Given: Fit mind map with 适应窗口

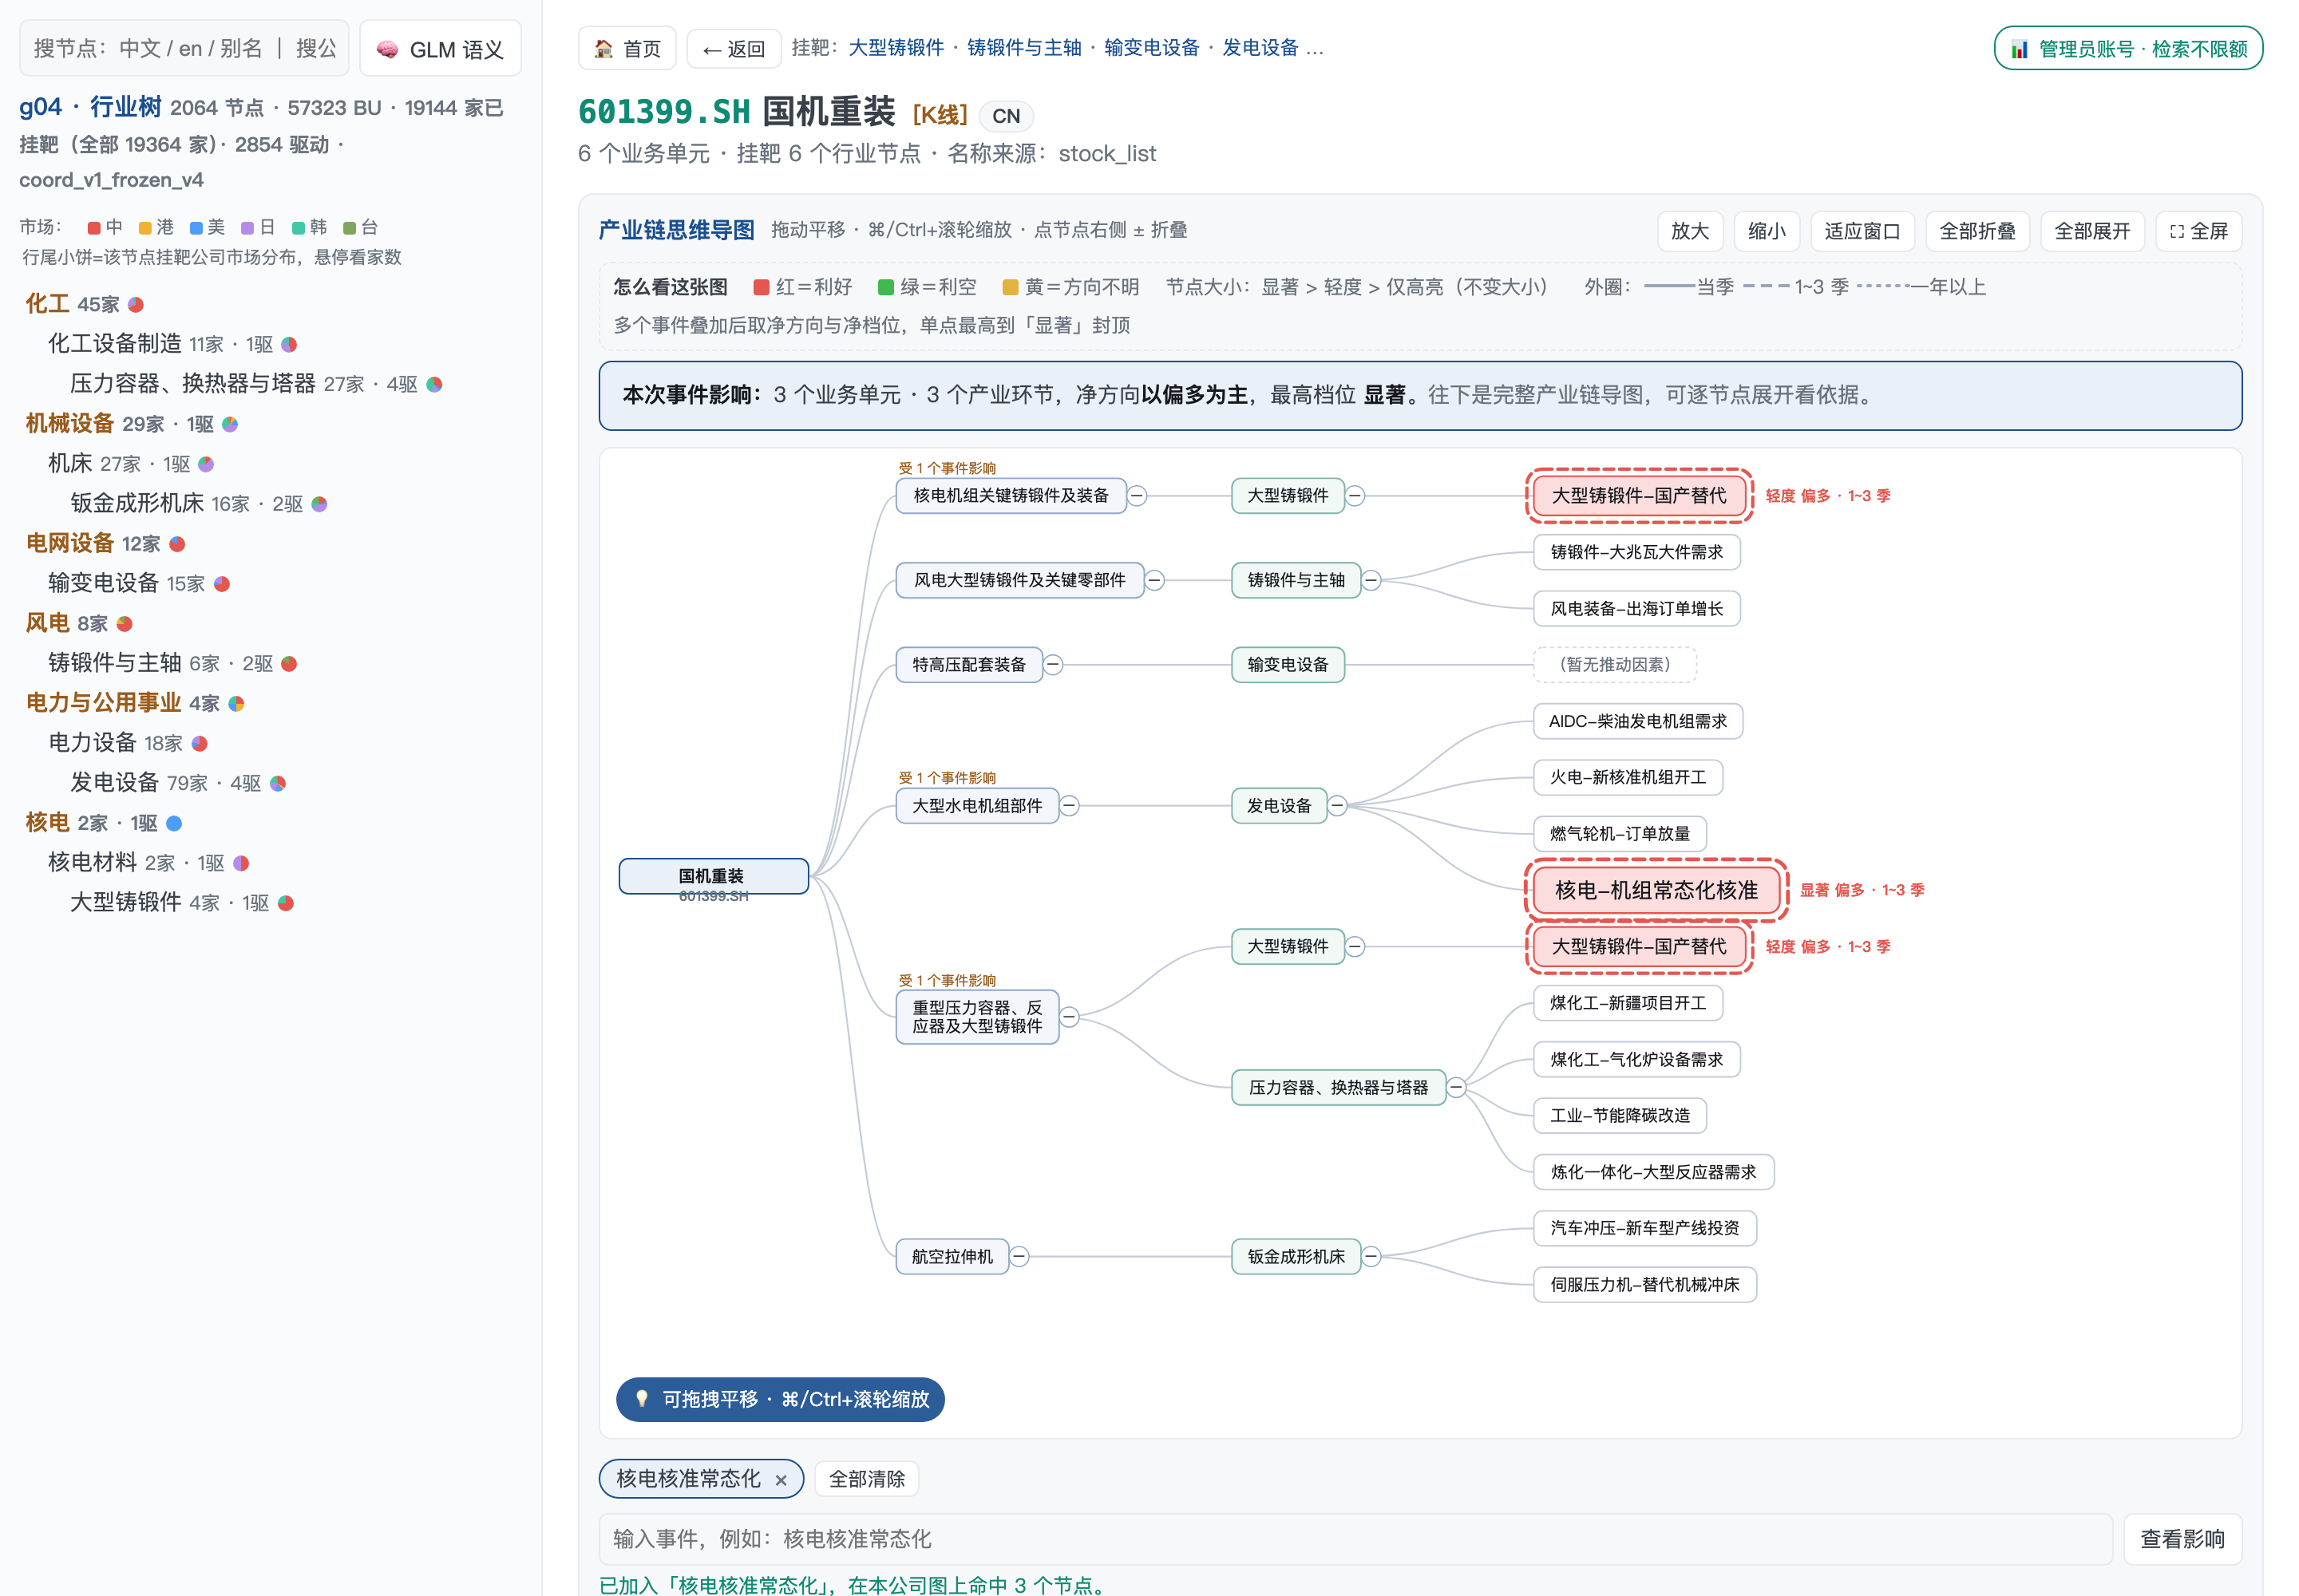Looking at the screenshot, I should coord(1862,231).
